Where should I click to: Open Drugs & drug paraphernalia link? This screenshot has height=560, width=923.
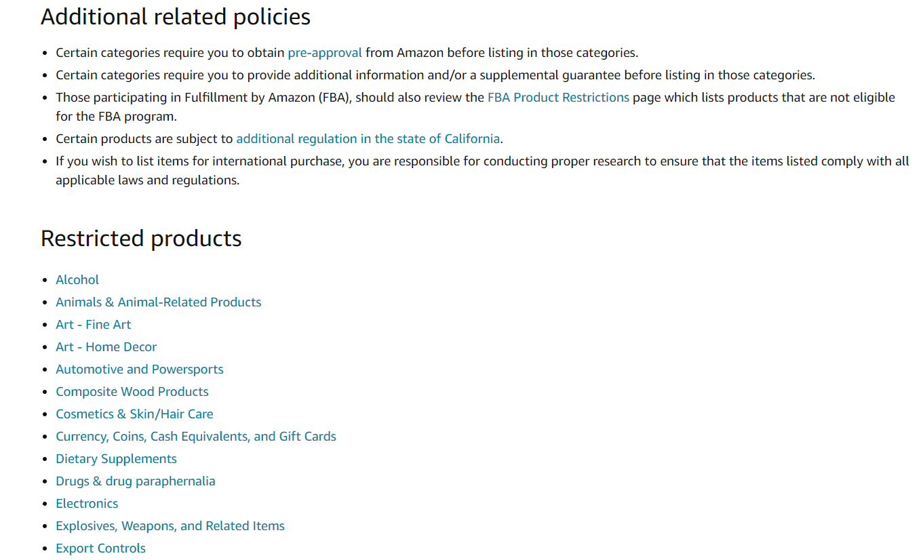pyautogui.click(x=136, y=481)
